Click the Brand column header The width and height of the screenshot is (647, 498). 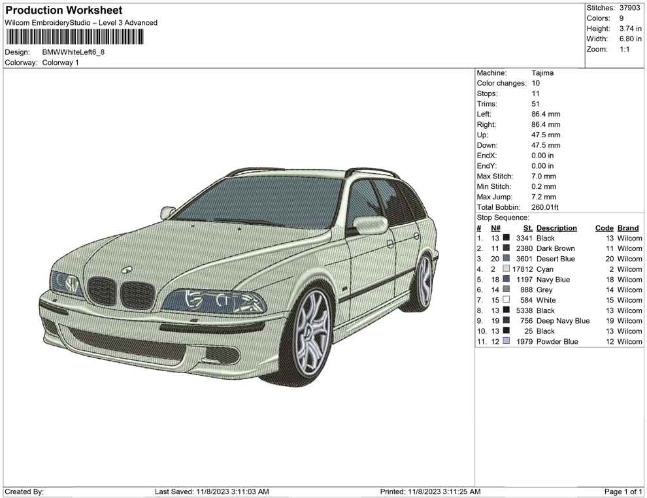[627, 227]
